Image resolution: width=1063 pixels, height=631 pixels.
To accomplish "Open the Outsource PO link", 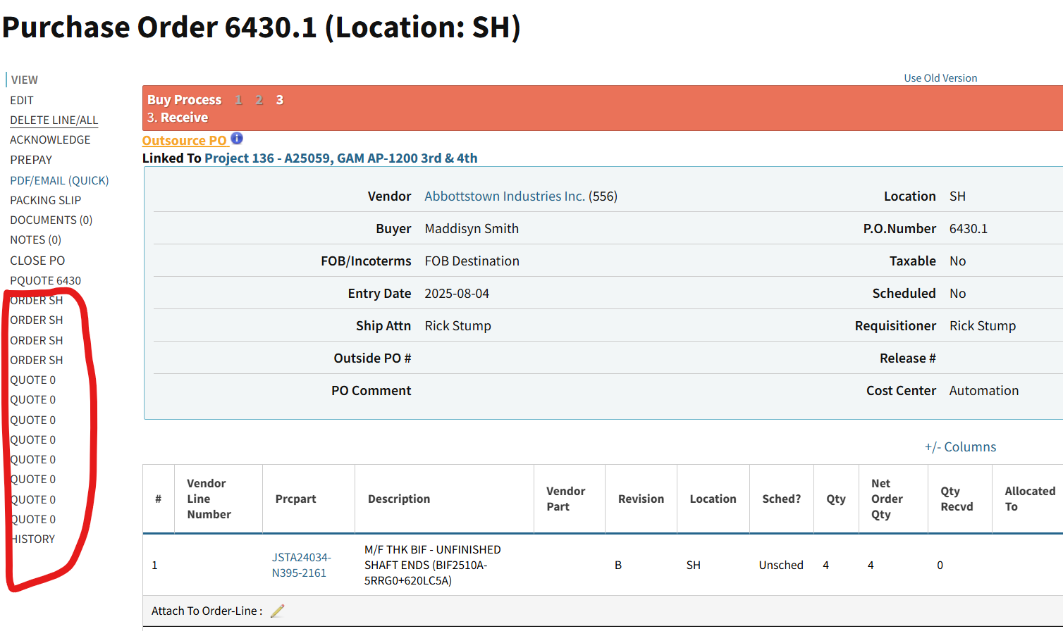I will (185, 140).
